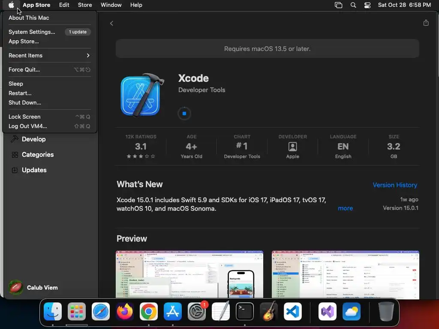Open the second Xcode preview screenshot
The height and width of the screenshot is (329, 439).
(345, 274)
